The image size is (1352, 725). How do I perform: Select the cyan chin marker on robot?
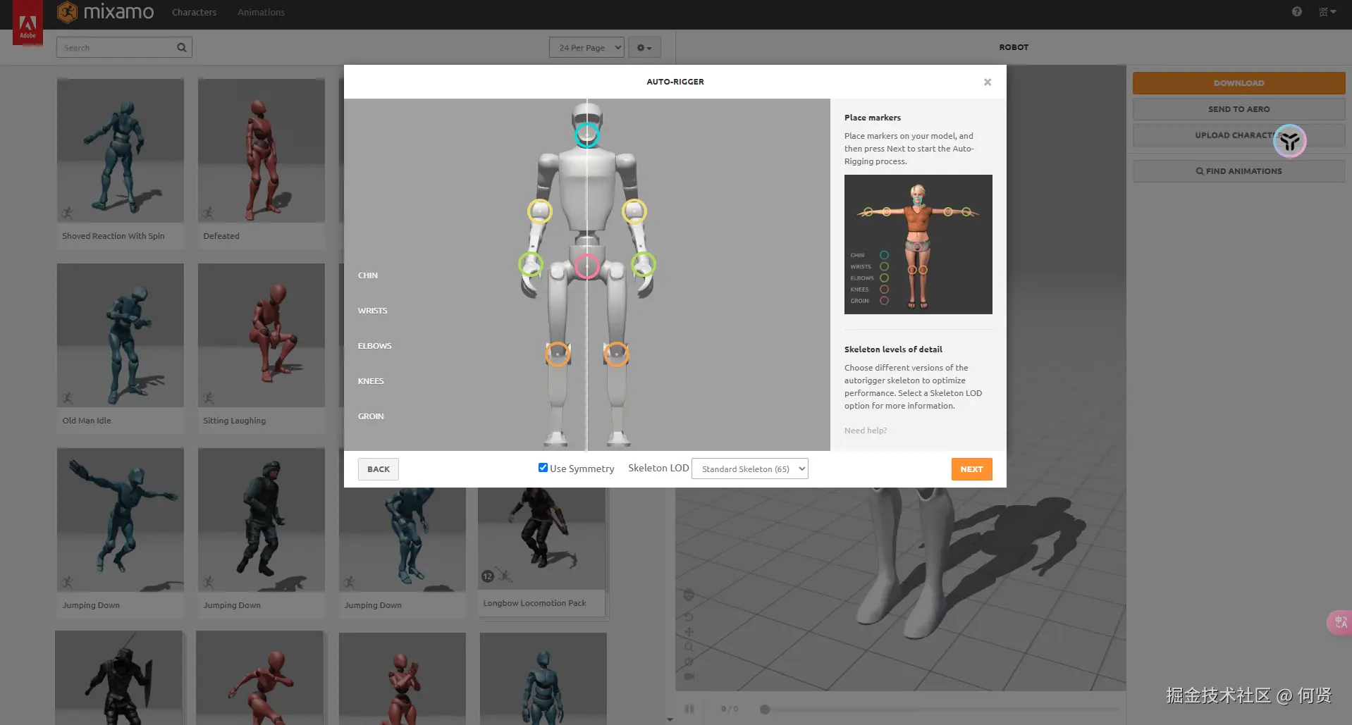(586, 135)
